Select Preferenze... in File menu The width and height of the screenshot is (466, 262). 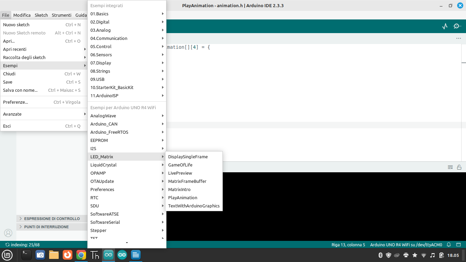click(44, 102)
